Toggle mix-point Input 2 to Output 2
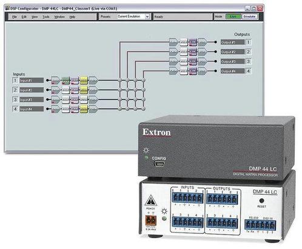 tap(127, 90)
